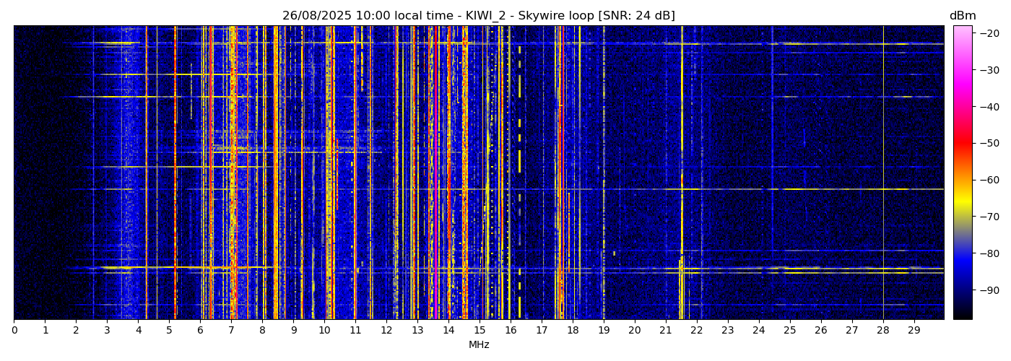Click the yellow vertical signal near 21.5 MHz
Image resolution: width=1011 pixels, height=361 pixels.
click(x=681, y=217)
